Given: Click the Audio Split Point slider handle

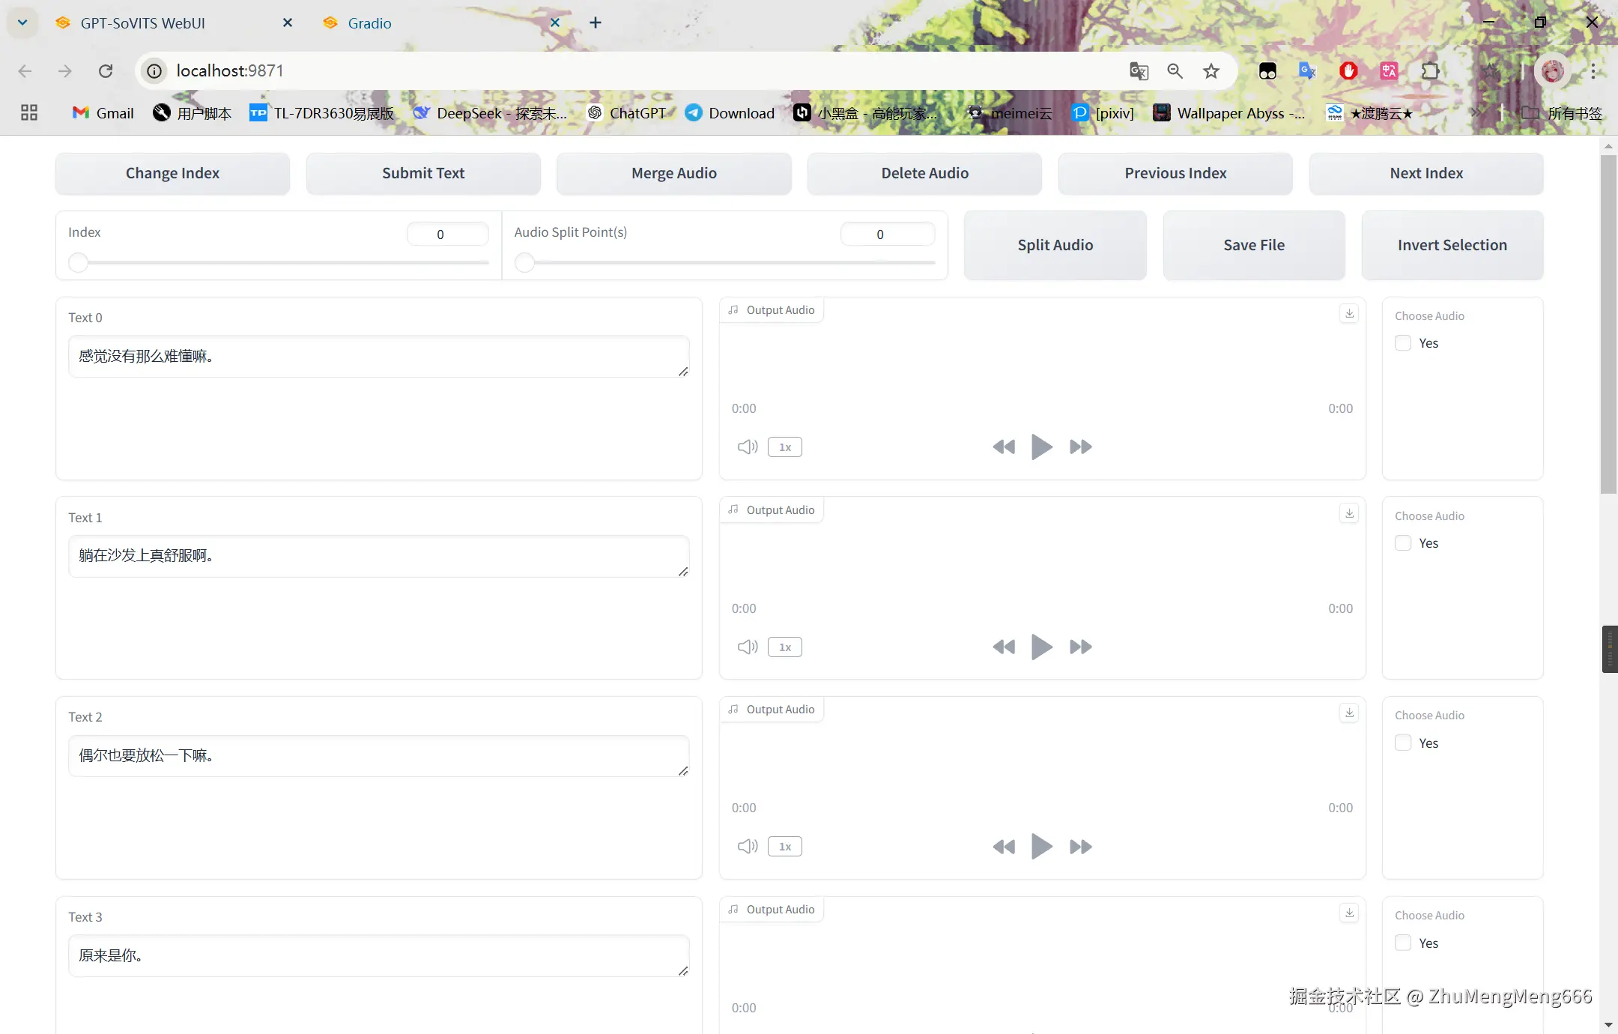Looking at the screenshot, I should click(x=524, y=262).
